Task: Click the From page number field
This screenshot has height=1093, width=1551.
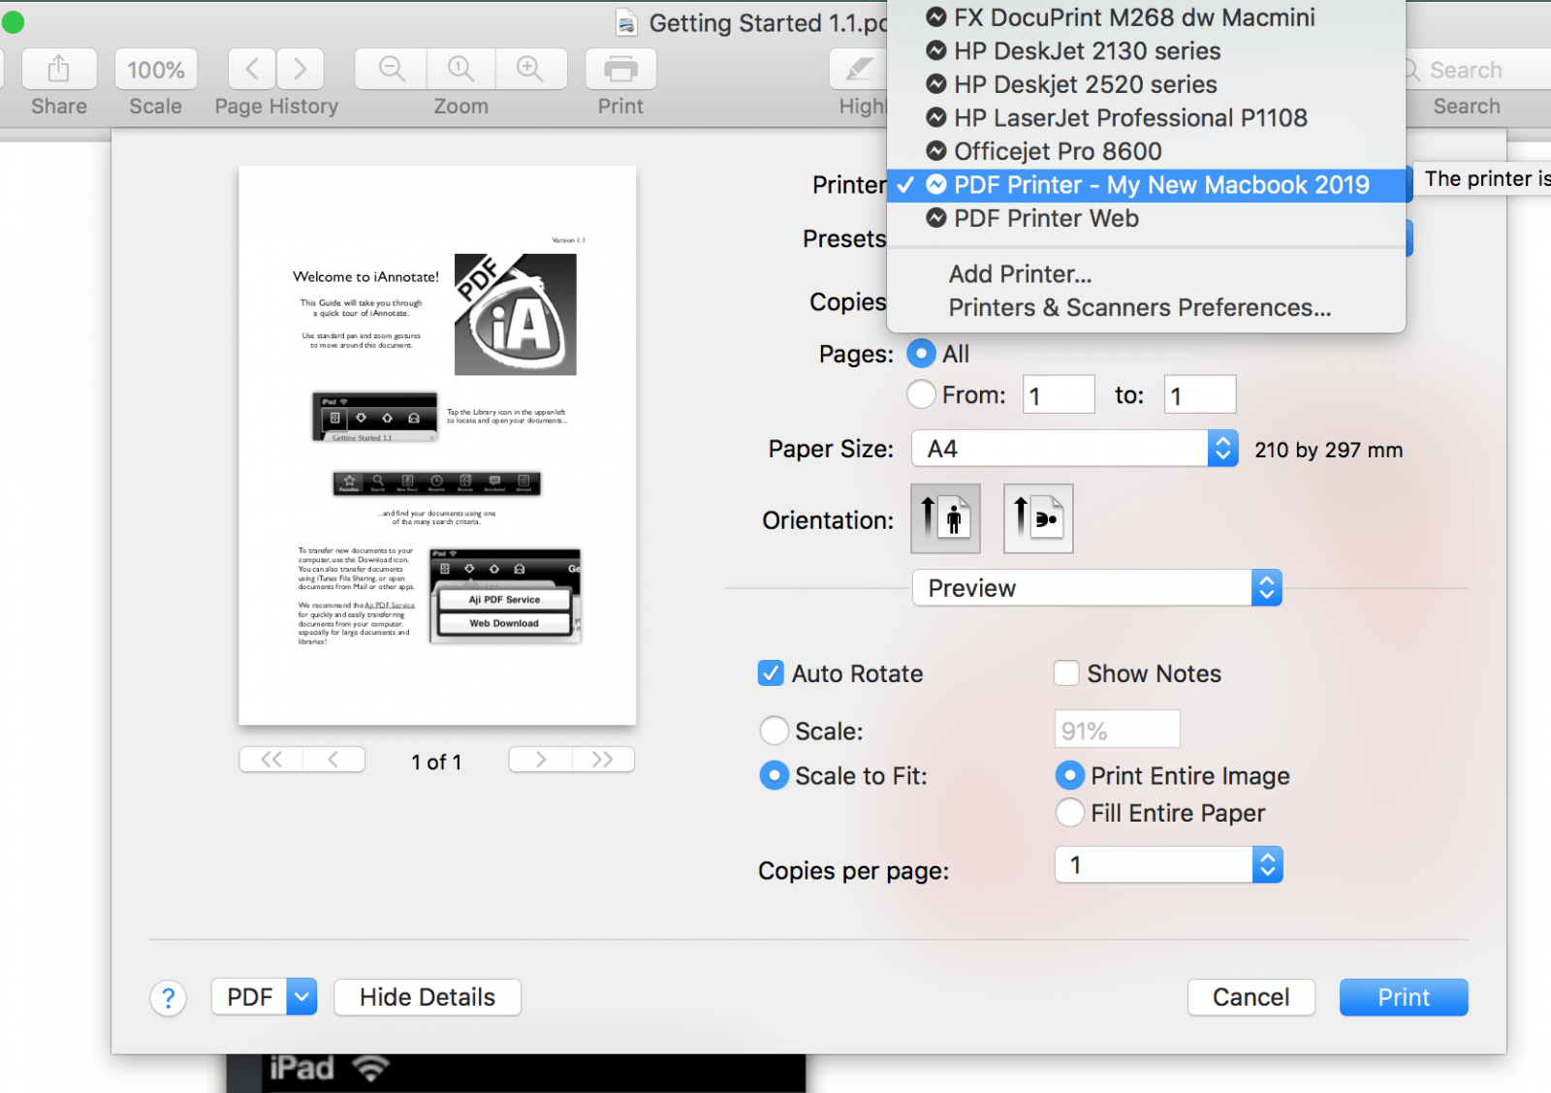Action: coord(1059,393)
